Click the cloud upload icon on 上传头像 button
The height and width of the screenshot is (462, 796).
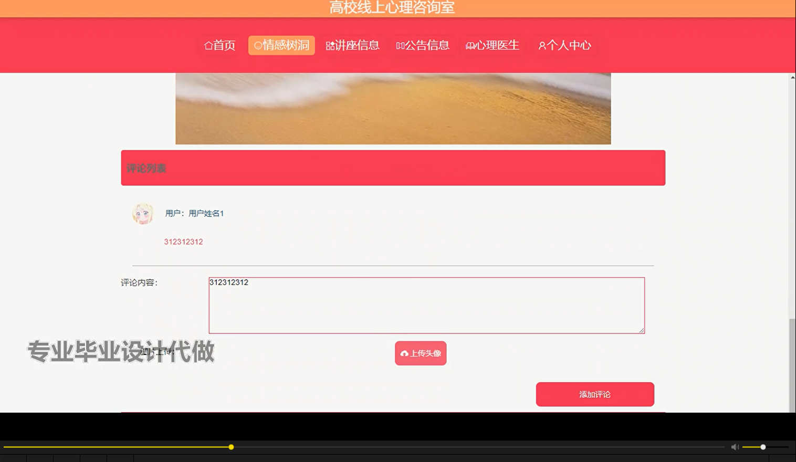(405, 353)
